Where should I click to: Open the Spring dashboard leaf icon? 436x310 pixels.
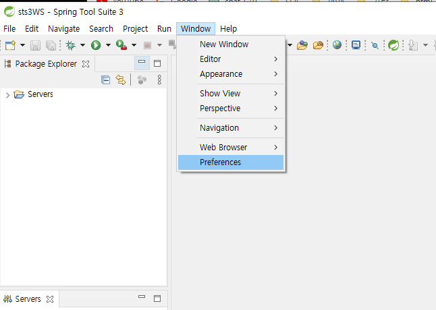393,45
